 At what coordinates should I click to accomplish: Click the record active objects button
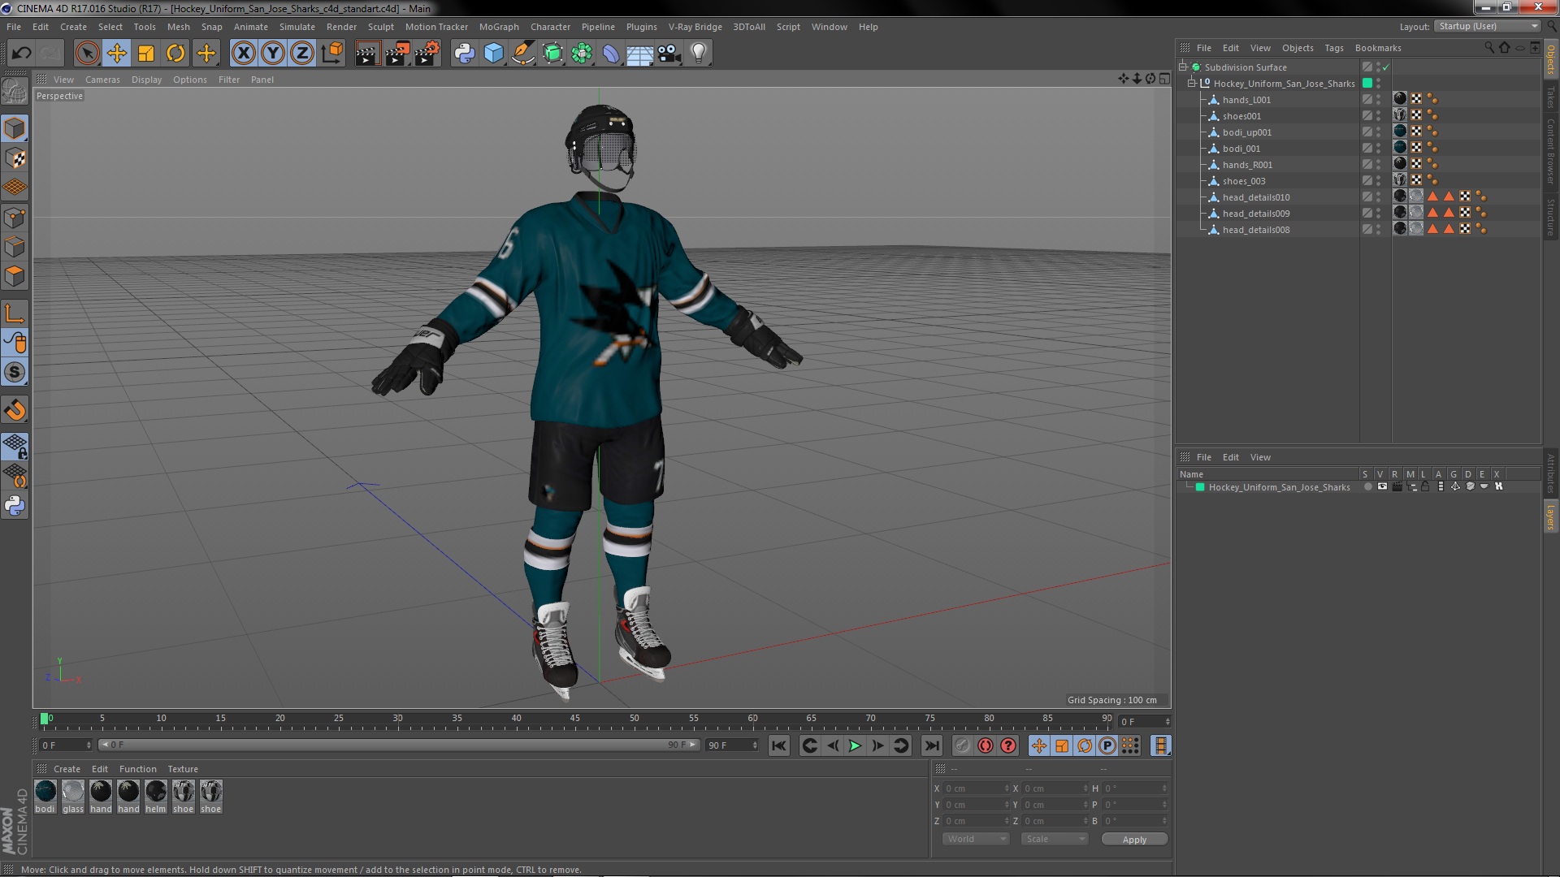[x=963, y=745]
